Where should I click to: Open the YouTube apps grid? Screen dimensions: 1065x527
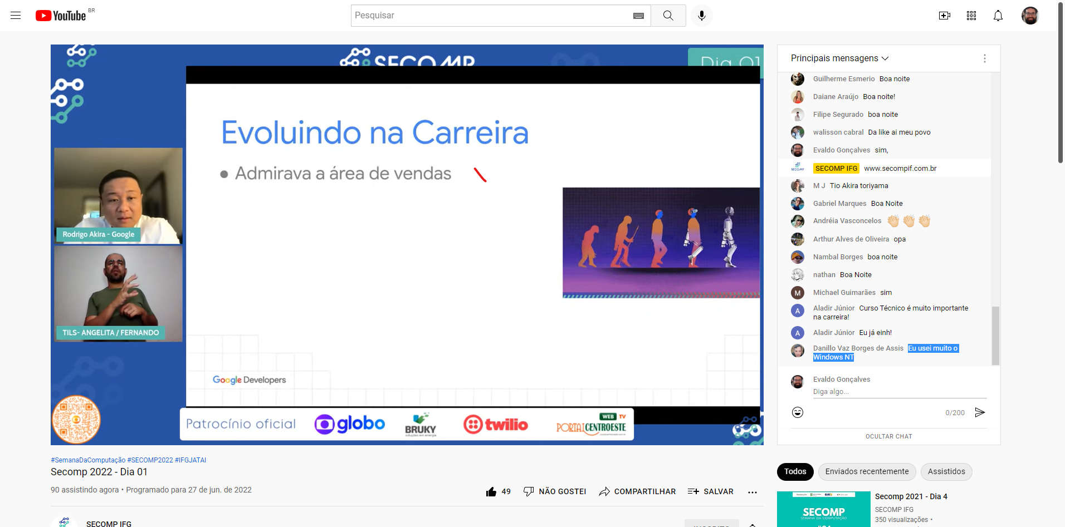(971, 16)
